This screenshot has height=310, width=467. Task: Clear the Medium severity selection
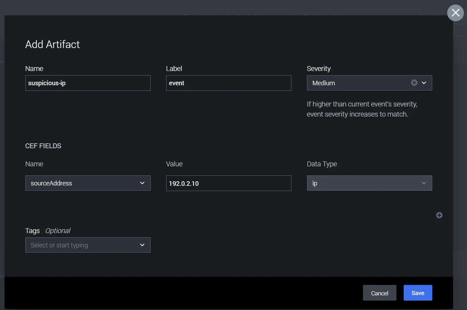tap(414, 83)
